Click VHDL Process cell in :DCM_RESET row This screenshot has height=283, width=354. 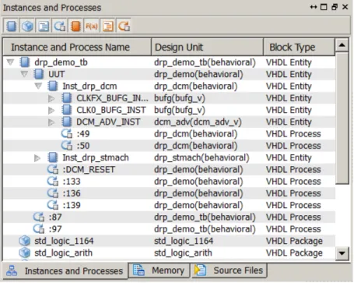tap(293, 169)
